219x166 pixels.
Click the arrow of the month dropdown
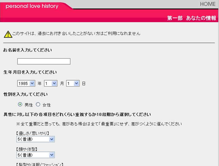[x=54, y=83]
